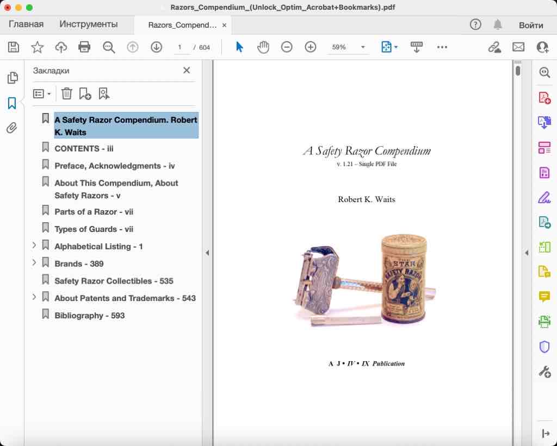557x446 pixels.
Task: Open Page Thumbnails panel icon
Action: [x=12, y=78]
